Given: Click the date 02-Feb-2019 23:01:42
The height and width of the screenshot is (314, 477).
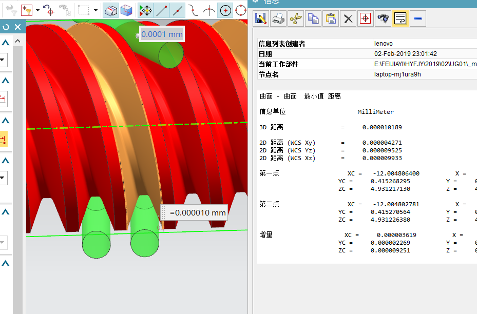Looking at the screenshot, I should coord(406,54).
